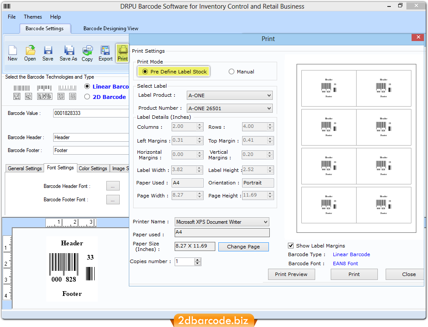This screenshot has height=327, width=428.
Task: Click the Left Margins spinner arrows
Action: 200,140
